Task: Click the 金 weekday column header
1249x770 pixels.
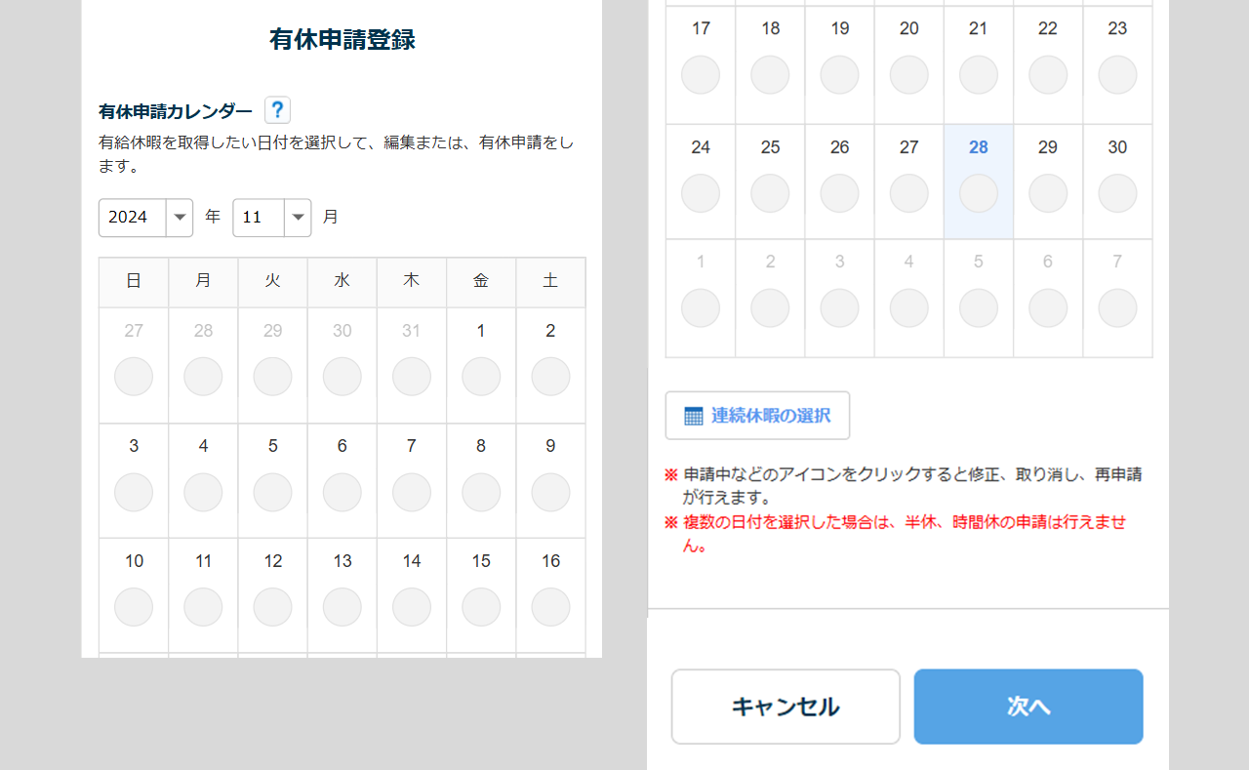Action: click(x=481, y=281)
